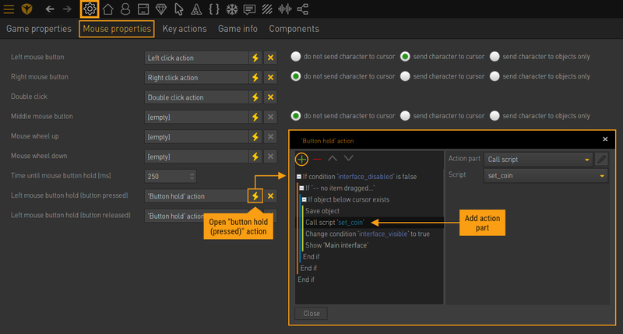The image size is (623, 334).
Task: Collapse 'If -- no item dragged' block
Action: pyautogui.click(x=301, y=188)
